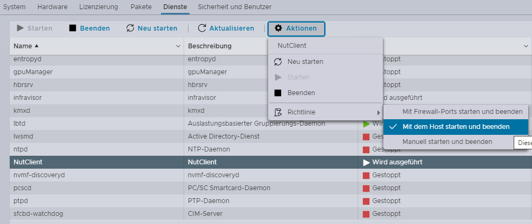Open the System tab
The image size is (532, 224).
click(x=14, y=7)
